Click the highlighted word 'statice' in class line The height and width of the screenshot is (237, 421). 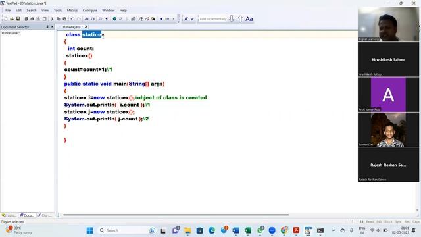click(91, 34)
